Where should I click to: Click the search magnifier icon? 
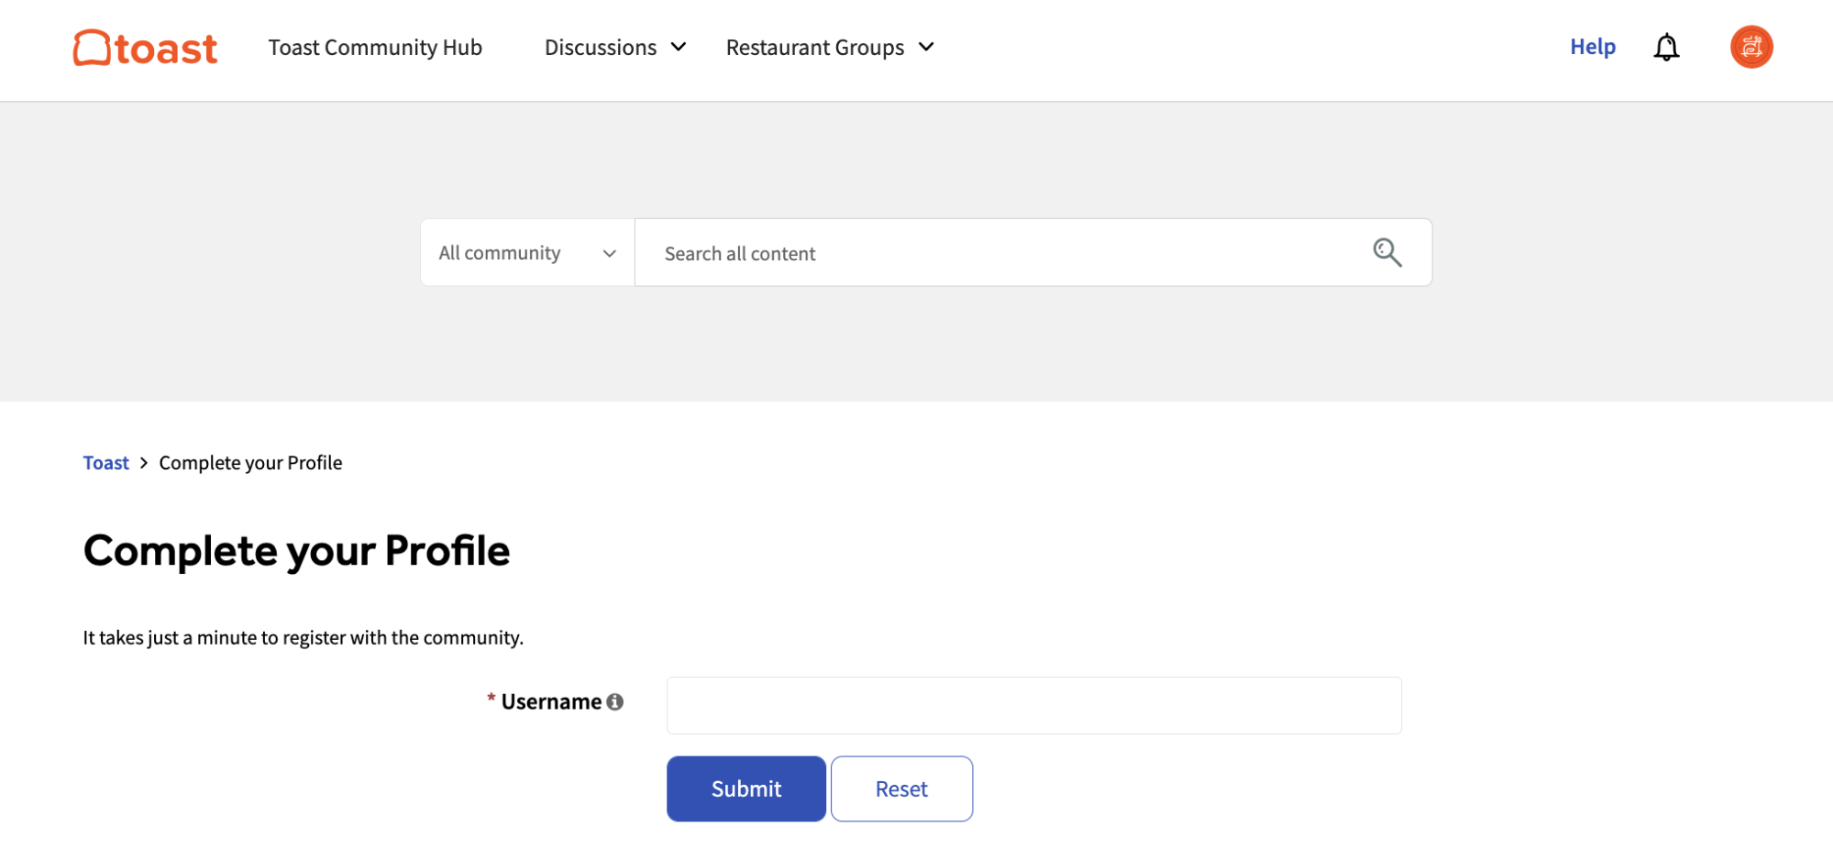click(x=1386, y=252)
